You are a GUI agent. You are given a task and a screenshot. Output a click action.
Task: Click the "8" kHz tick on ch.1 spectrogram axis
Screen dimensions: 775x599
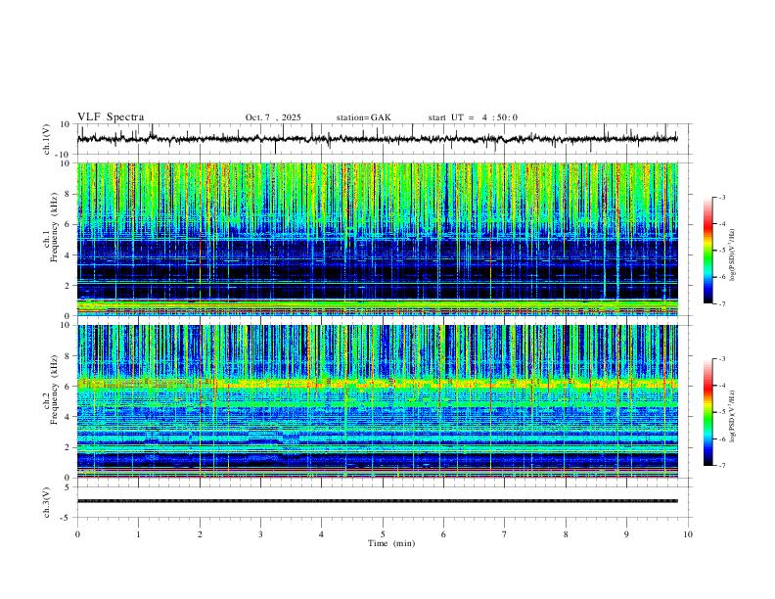point(68,194)
